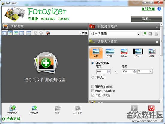This screenshot has height=124, width=165.
Task: Rotate image counterclockwise with the left arrow icon
Action: pos(36,33)
